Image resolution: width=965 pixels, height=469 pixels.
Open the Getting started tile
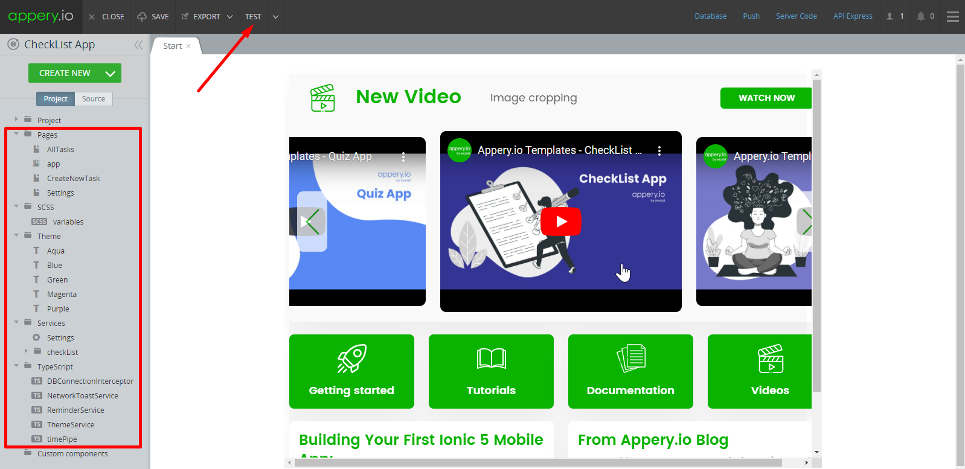(351, 371)
